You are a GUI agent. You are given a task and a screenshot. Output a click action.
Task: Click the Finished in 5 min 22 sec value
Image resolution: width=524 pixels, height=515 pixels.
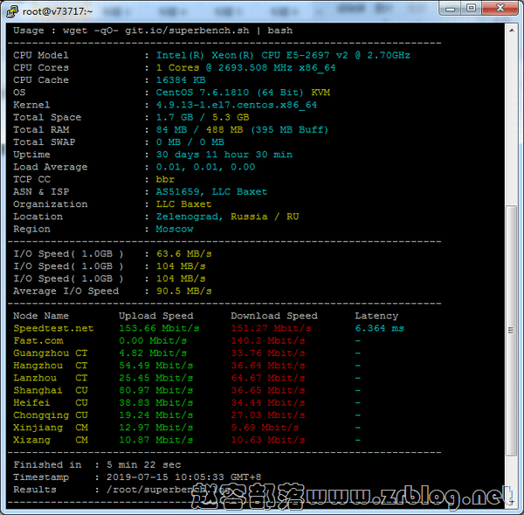(x=143, y=464)
